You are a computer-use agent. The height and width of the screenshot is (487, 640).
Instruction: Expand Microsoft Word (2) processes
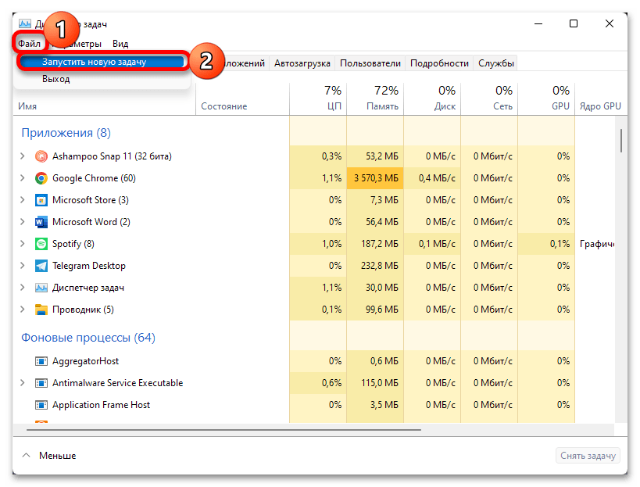[x=23, y=222]
